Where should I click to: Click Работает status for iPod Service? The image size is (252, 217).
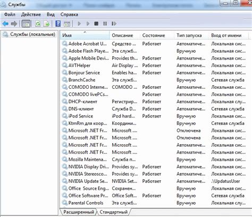pyautogui.click(x=152, y=116)
